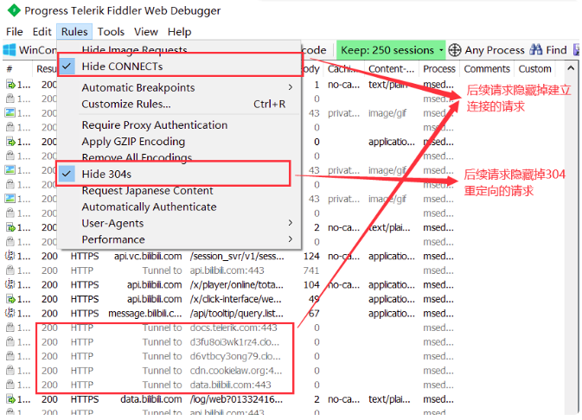
Task: Click the Any Process crosshair target icon
Action: click(x=455, y=50)
